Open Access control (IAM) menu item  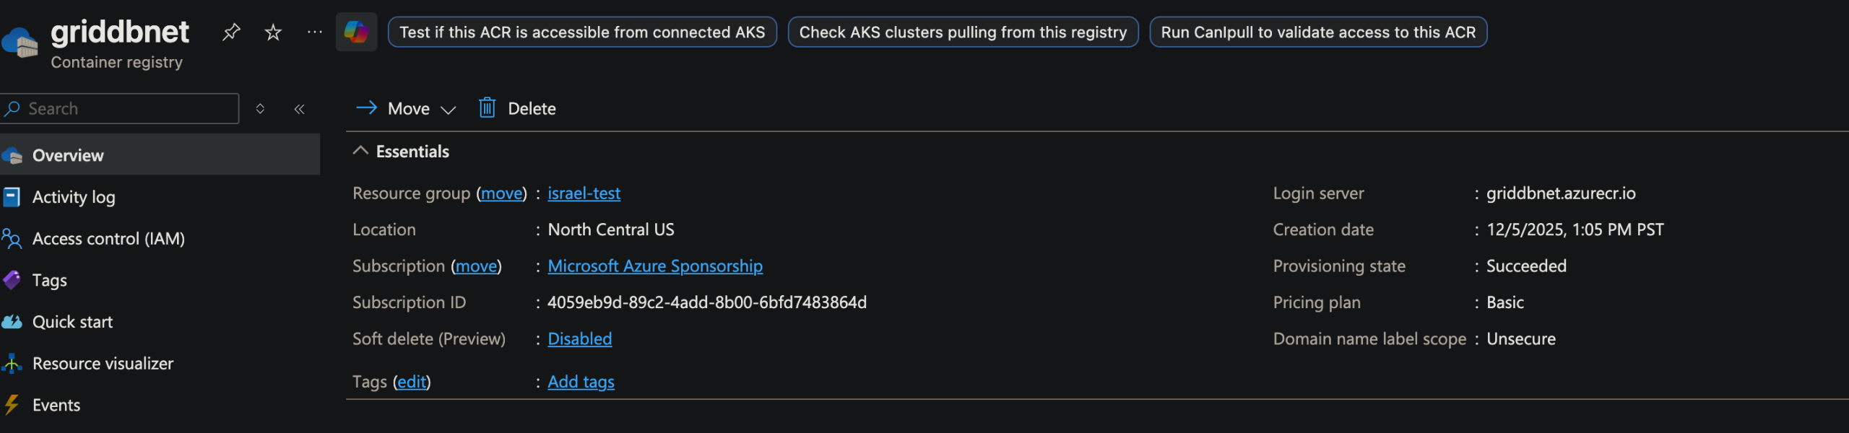108,239
